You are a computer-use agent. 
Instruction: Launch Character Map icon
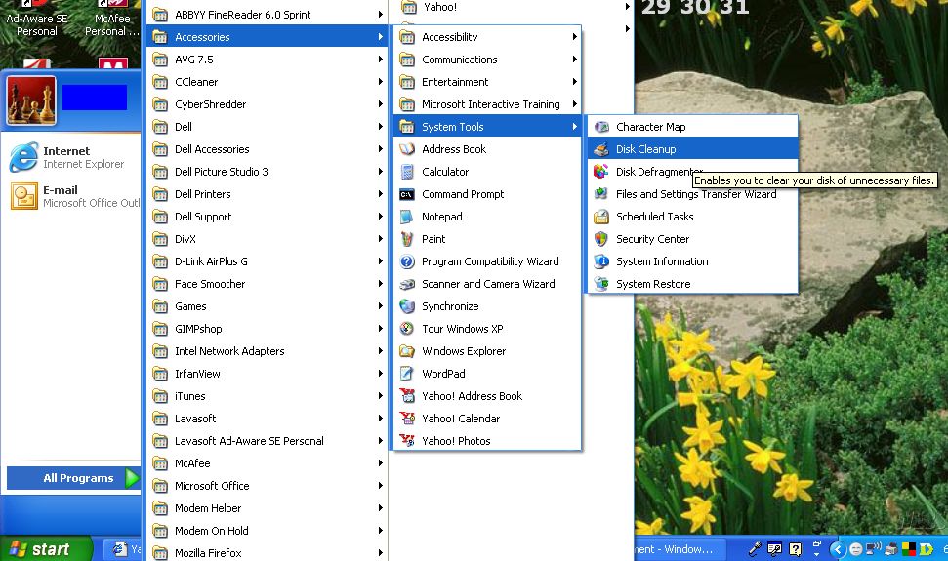tap(601, 127)
